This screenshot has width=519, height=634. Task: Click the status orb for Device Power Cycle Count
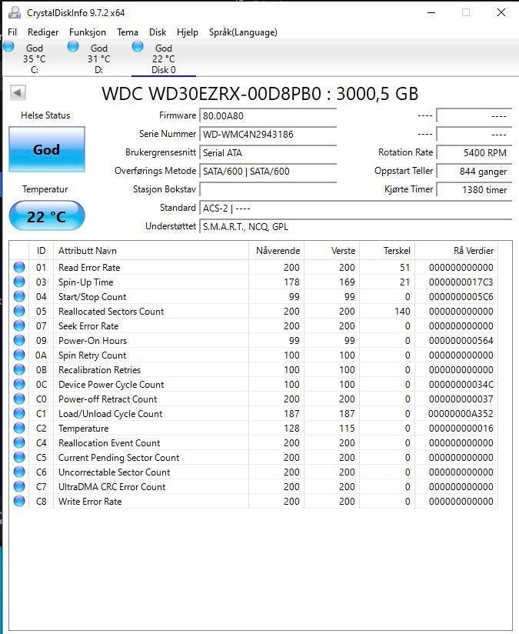19,384
